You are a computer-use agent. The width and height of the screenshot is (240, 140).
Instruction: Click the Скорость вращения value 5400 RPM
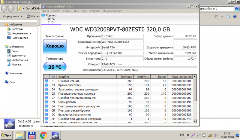[185, 47]
